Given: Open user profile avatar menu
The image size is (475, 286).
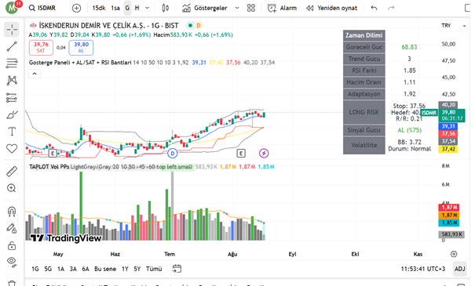Looking at the screenshot, I should tap(13, 8).
